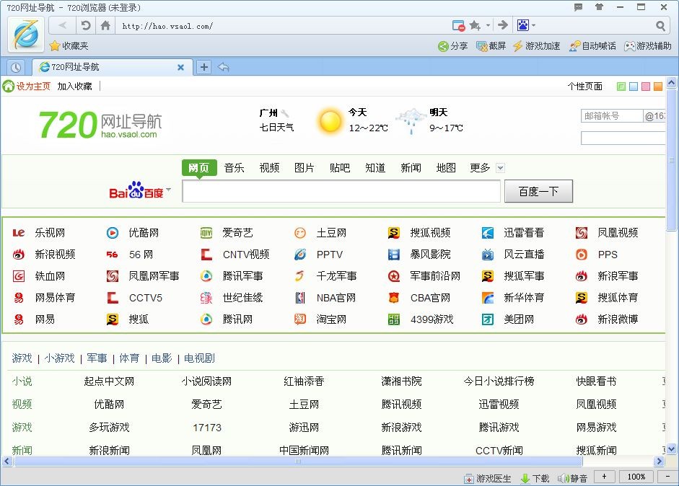Image resolution: width=679 pixels, height=486 pixels.
Task: Open 七日天气 weekly weather link
Action: click(276, 127)
